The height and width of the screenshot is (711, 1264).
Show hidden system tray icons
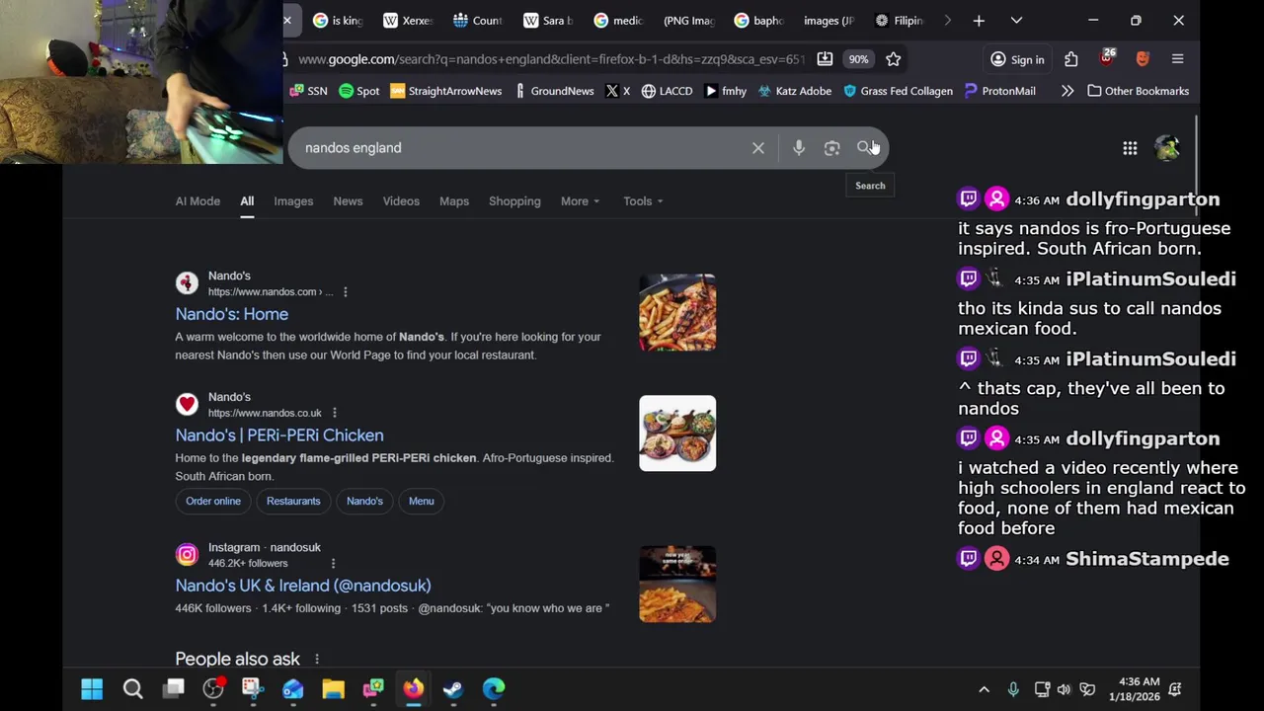tap(984, 689)
